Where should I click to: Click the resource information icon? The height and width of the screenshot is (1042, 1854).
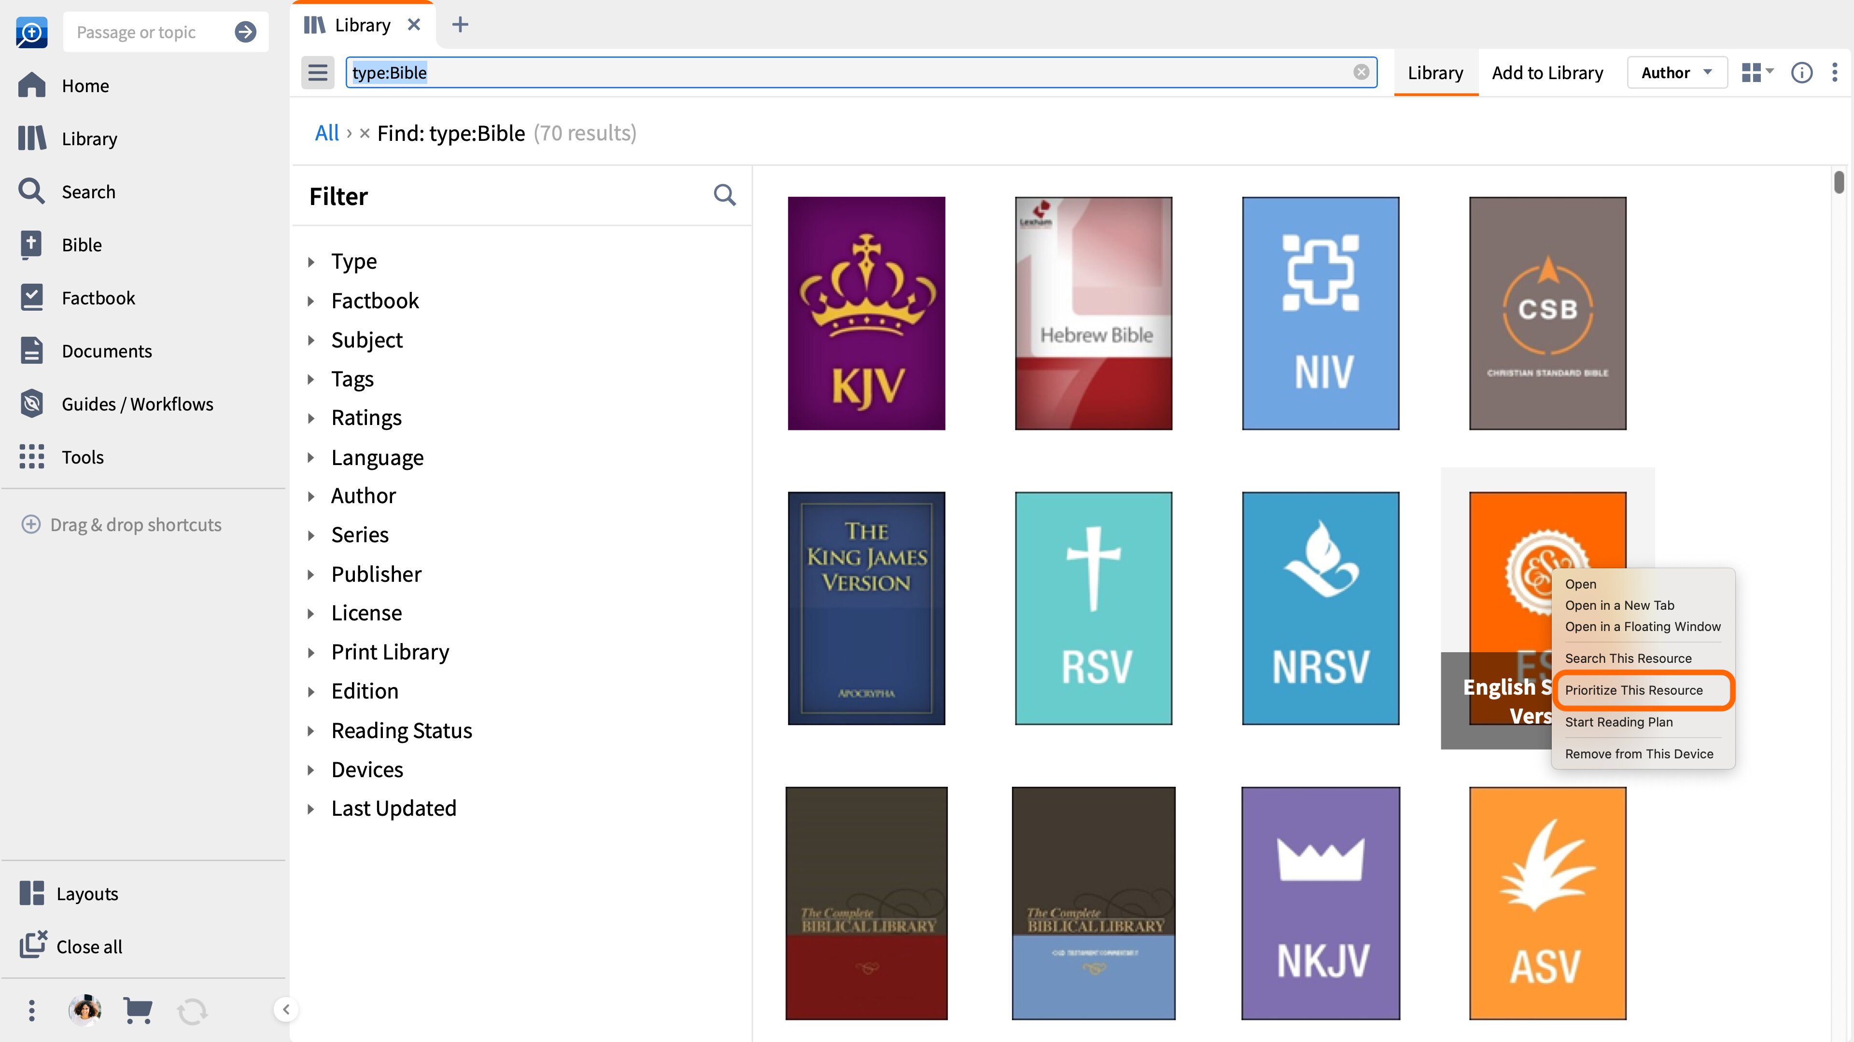pos(1801,73)
